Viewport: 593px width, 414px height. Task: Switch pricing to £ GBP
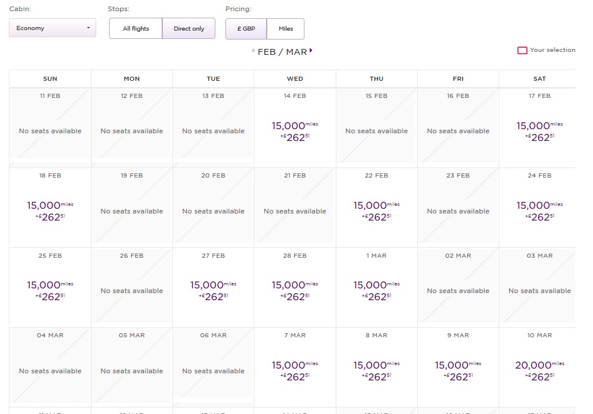pos(246,28)
